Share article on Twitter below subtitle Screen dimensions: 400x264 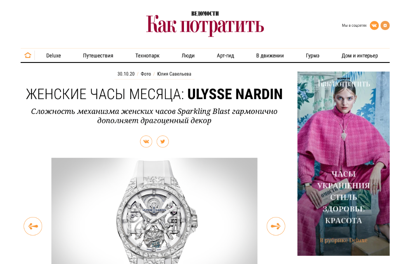pos(162,141)
